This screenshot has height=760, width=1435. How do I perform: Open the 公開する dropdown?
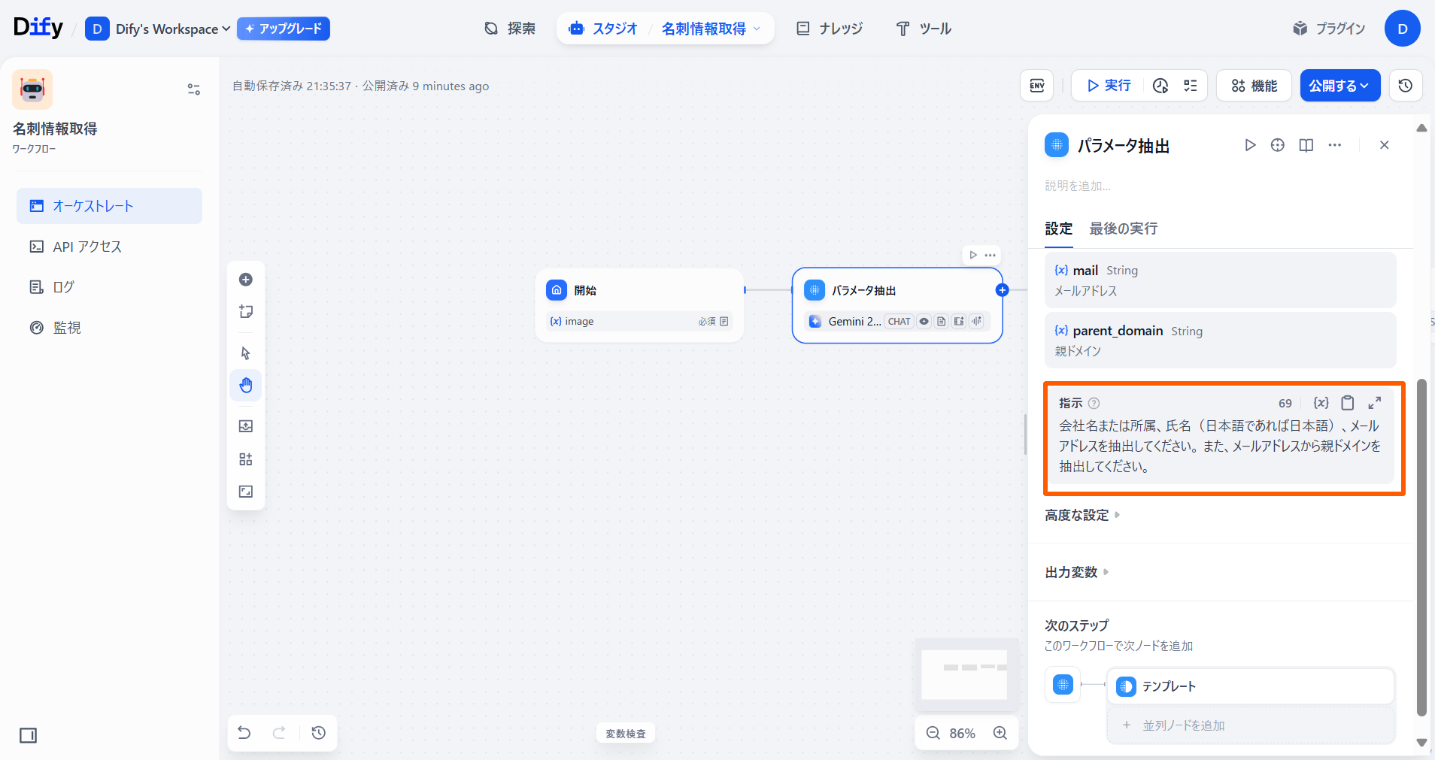tap(1339, 86)
